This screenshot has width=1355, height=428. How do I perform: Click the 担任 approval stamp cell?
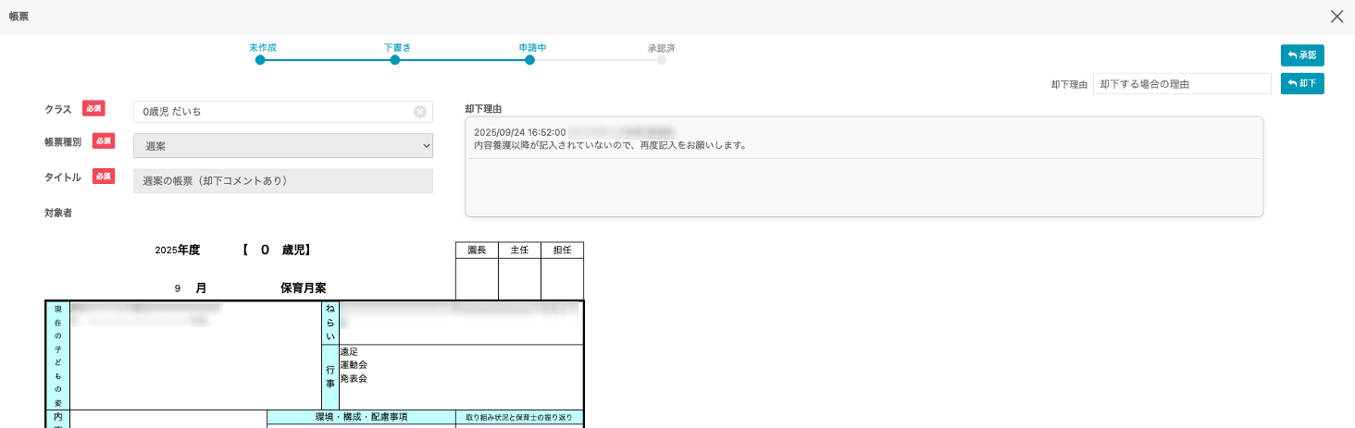pyautogui.click(x=562, y=279)
